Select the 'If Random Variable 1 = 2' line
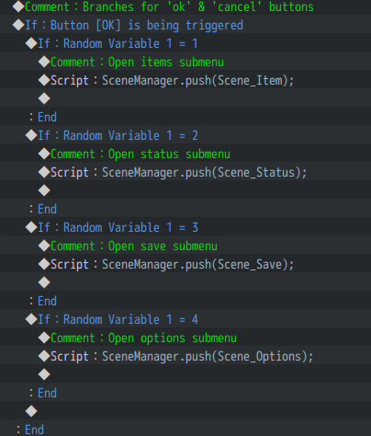Screen dimensions: 371x436 185,135
